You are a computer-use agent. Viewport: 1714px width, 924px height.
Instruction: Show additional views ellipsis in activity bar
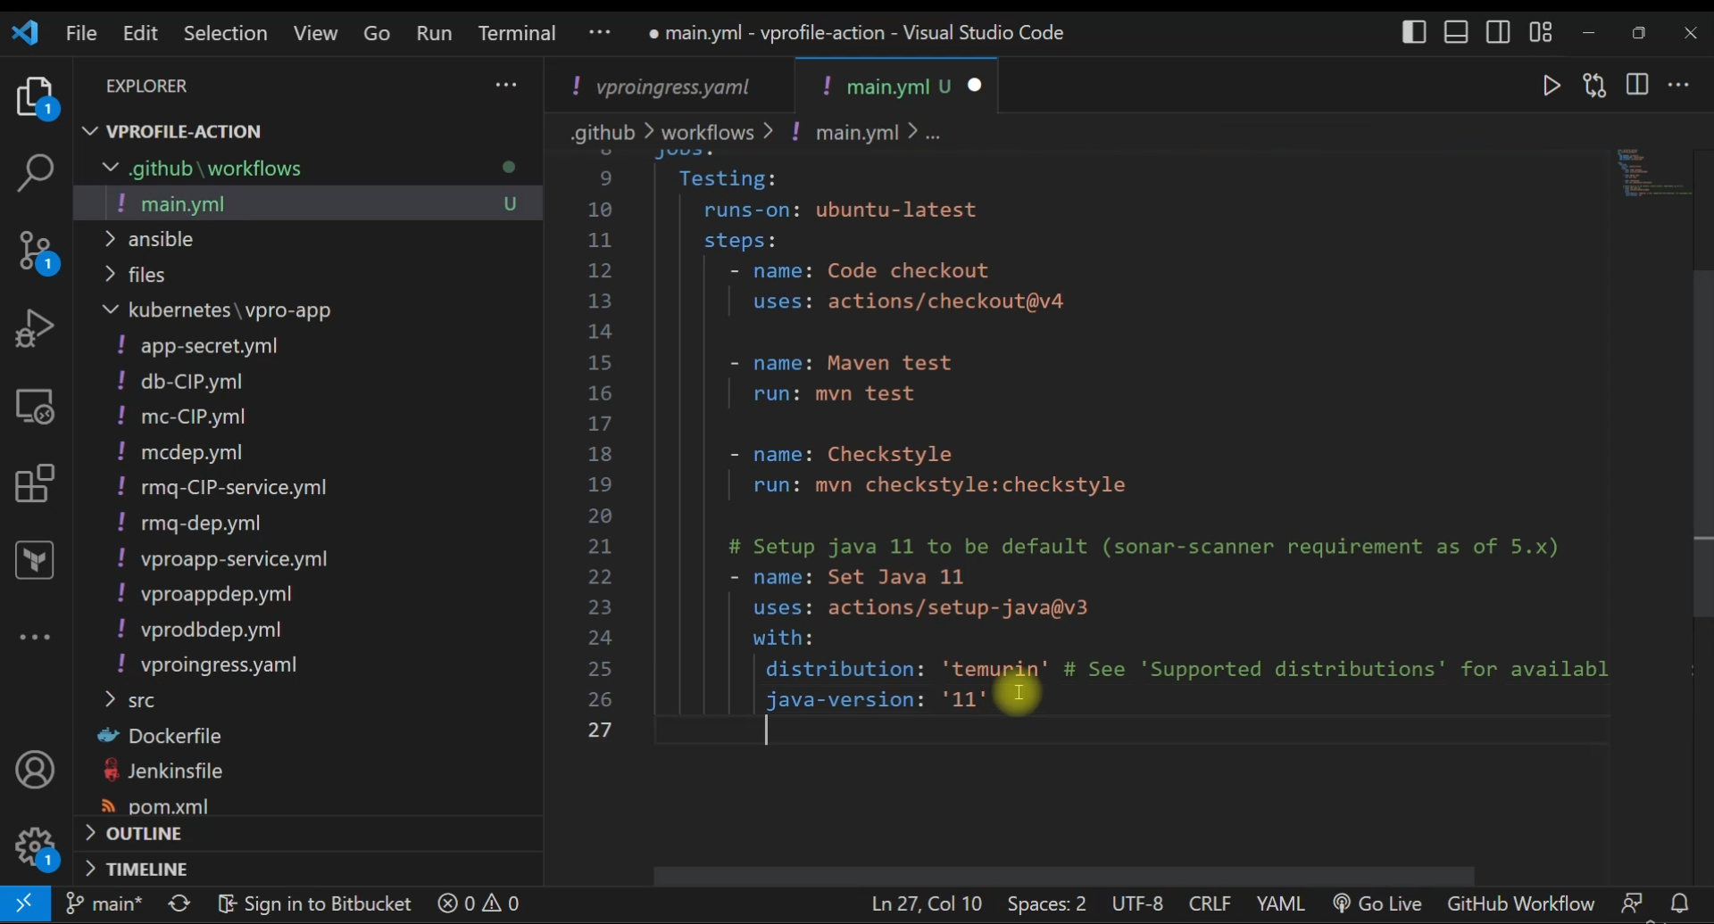click(36, 639)
